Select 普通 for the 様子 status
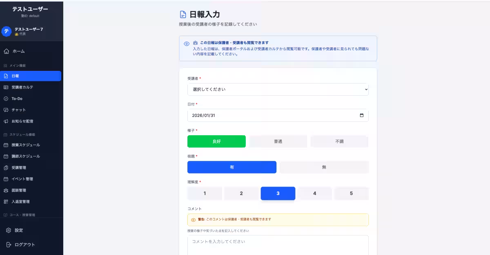The height and width of the screenshot is (255, 490). 278,141
